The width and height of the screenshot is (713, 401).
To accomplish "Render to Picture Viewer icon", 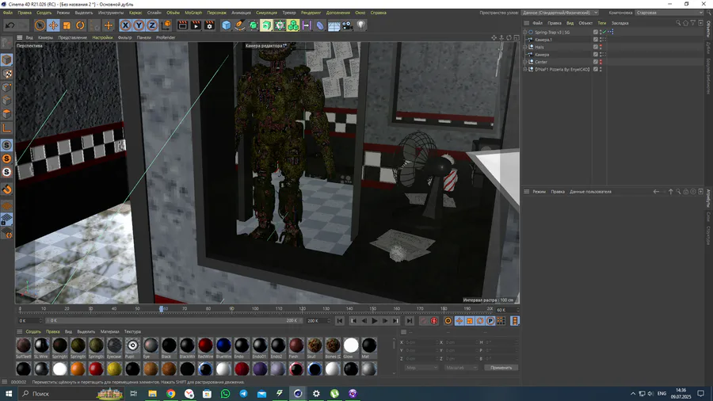I will coord(196,25).
